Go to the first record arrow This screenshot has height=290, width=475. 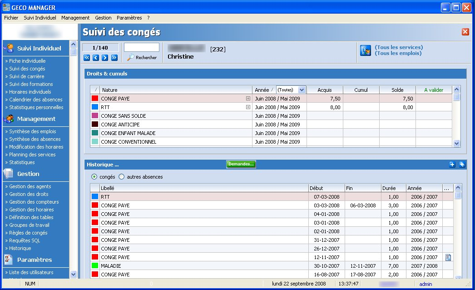click(x=87, y=58)
